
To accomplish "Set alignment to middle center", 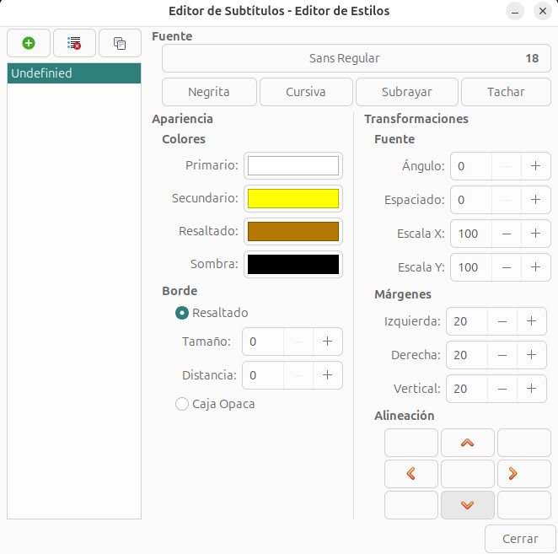I will pyautogui.click(x=468, y=474).
